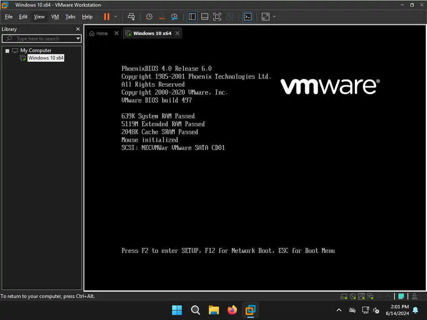
Task: Pause the running virtual machine
Action: click(x=106, y=17)
